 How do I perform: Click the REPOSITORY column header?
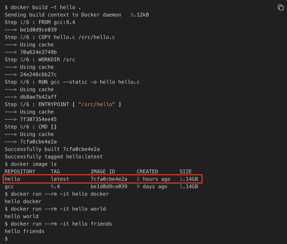[x=20, y=172]
